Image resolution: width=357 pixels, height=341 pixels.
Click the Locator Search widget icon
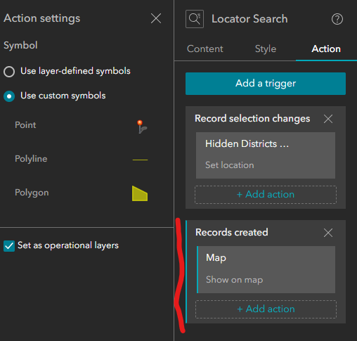(195, 19)
